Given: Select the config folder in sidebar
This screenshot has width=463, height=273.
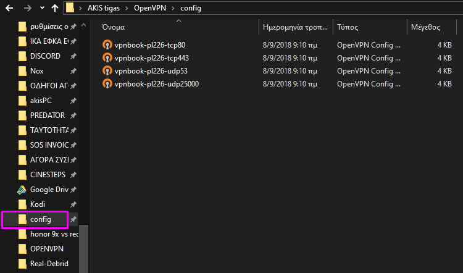Looking at the screenshot, I should 40,219.
